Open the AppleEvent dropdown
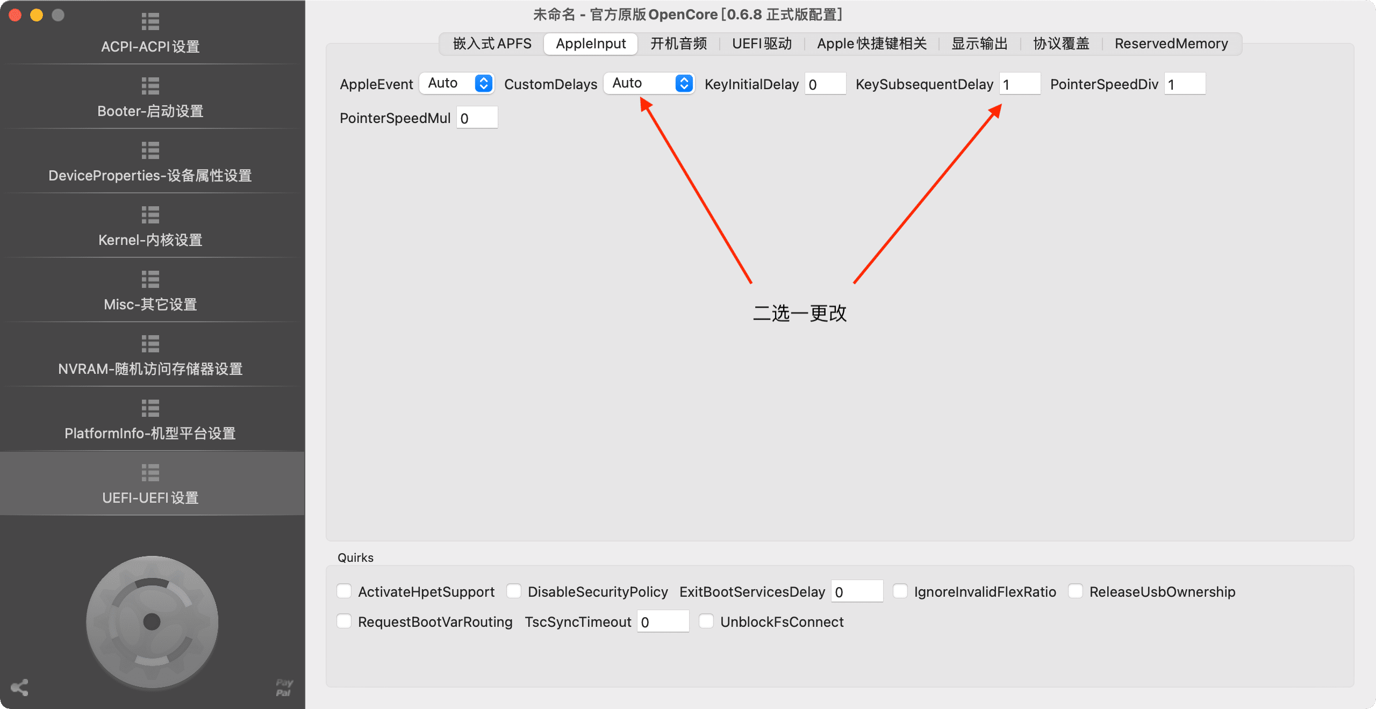 457,83
